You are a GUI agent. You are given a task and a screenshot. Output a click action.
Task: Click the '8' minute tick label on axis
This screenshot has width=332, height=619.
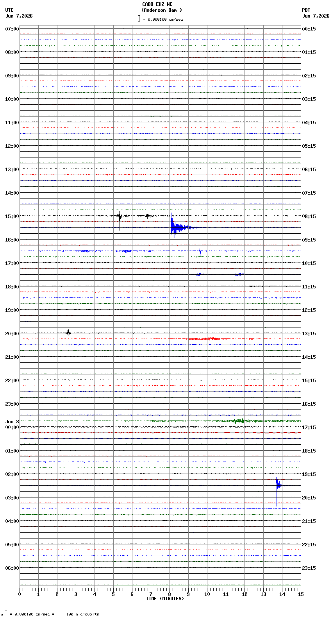[170, 594]
